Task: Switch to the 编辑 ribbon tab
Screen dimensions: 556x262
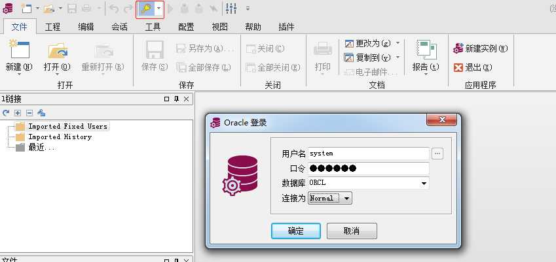Action: click(86, 27)
